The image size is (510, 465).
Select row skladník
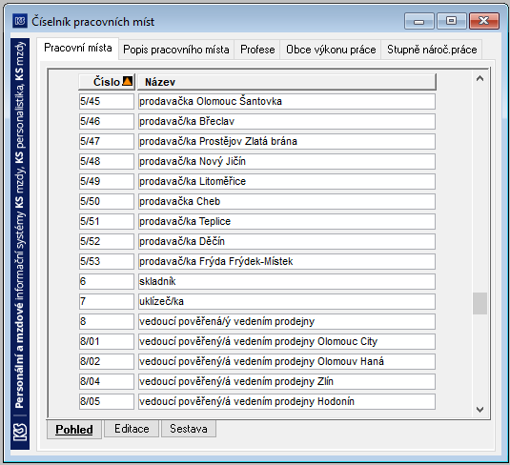[x=287, y=282]
